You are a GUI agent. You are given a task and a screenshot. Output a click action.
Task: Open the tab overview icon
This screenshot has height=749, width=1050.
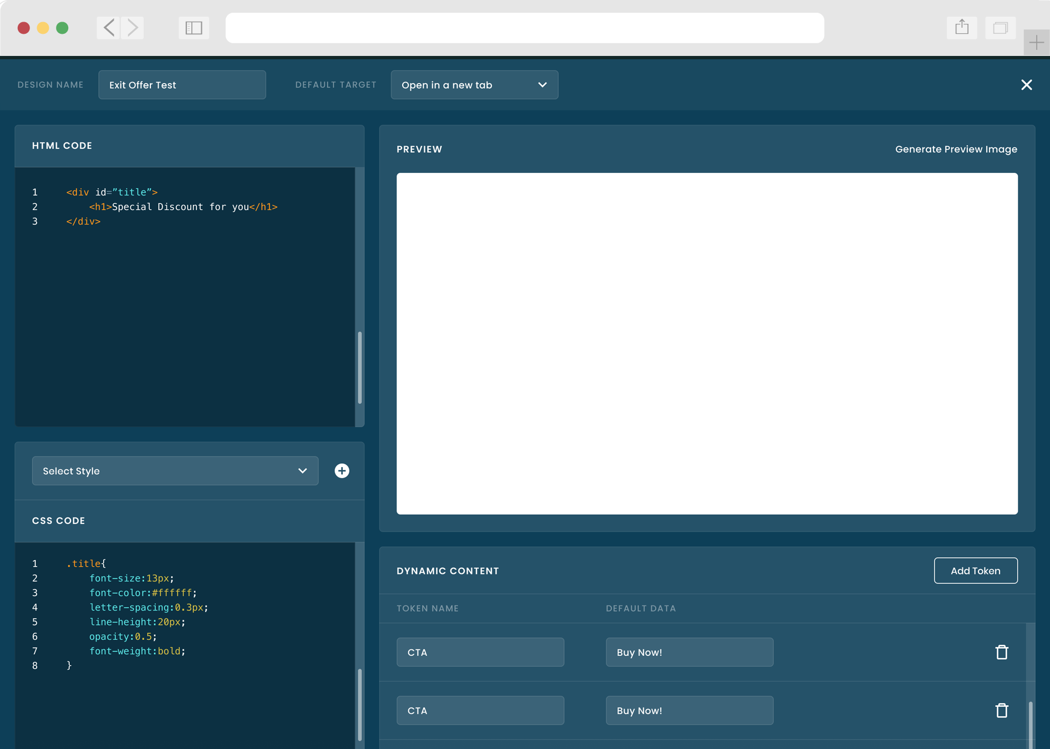point(1000,28)
